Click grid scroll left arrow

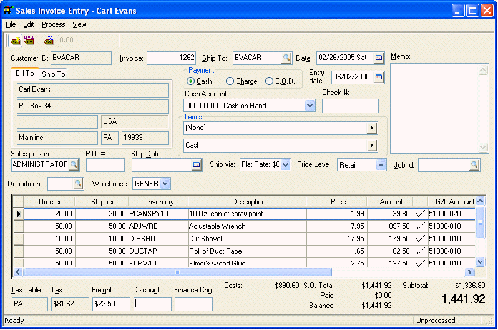[17, 272]
